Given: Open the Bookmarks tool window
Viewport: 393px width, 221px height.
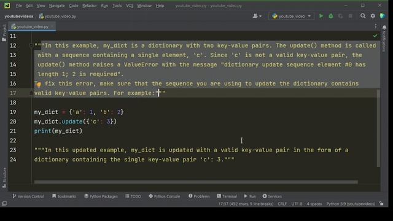Looking at the screenshot, I should [64, 196].
